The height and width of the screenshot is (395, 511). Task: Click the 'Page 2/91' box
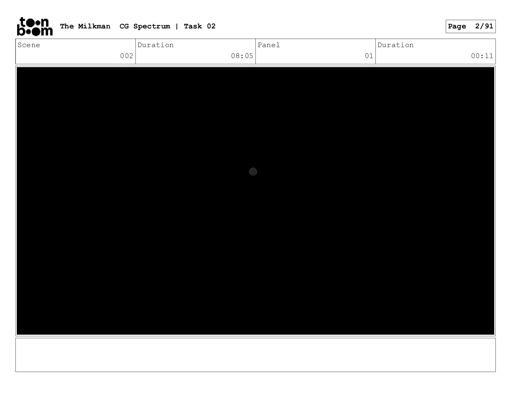pyautogui.click(x=470, y=26)
